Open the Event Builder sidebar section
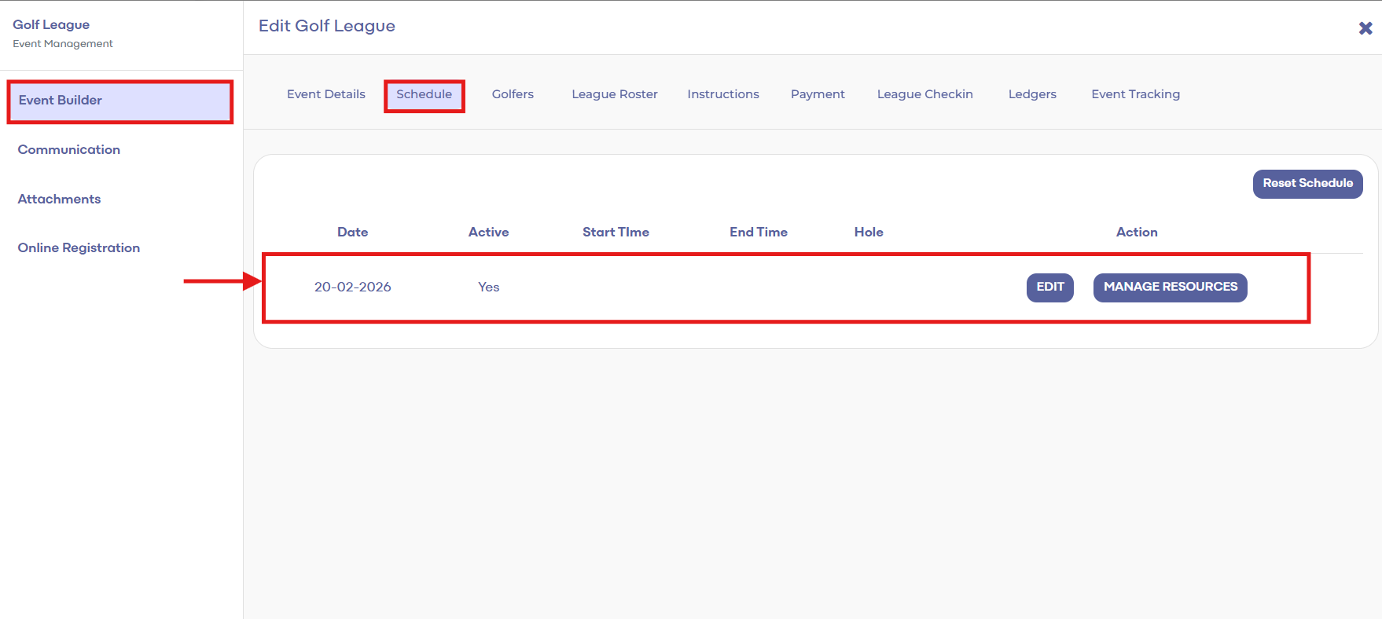 [x=61, y=101]
